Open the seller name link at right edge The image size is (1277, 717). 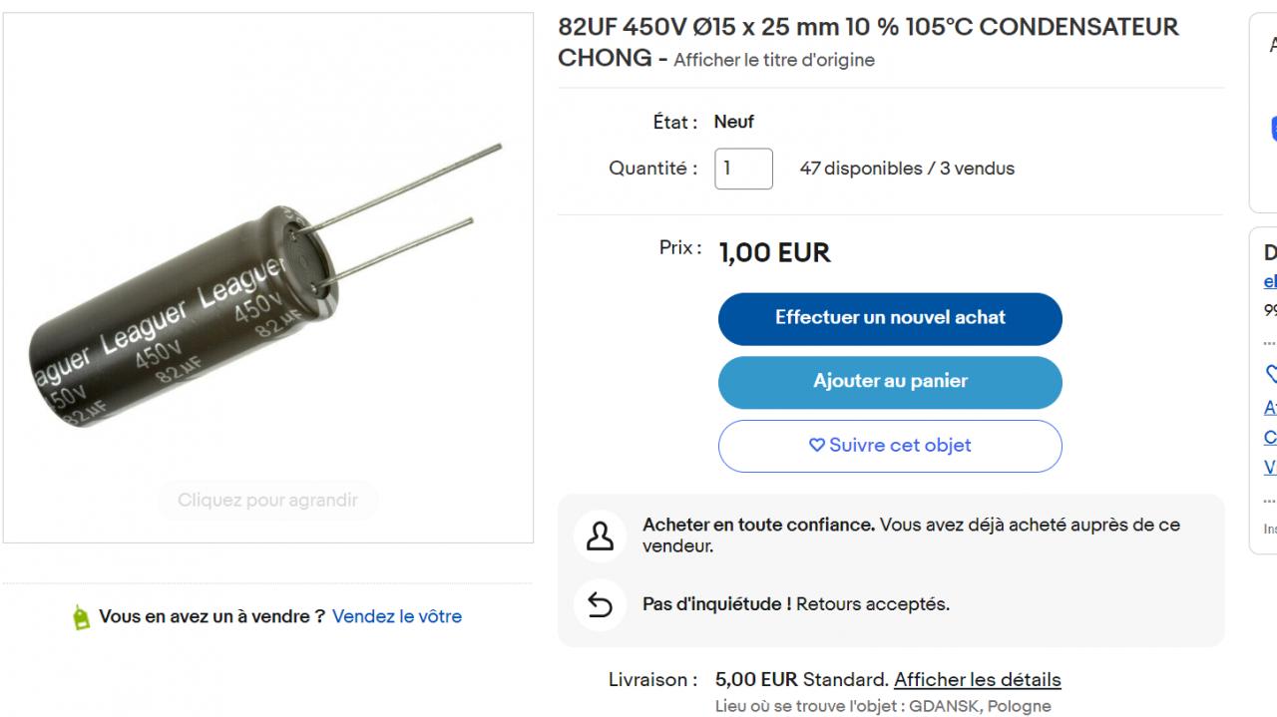(1270, 281)
